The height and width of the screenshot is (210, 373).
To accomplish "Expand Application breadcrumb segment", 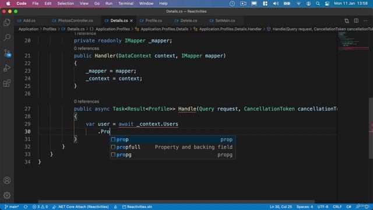I will [x=29, y=29].
